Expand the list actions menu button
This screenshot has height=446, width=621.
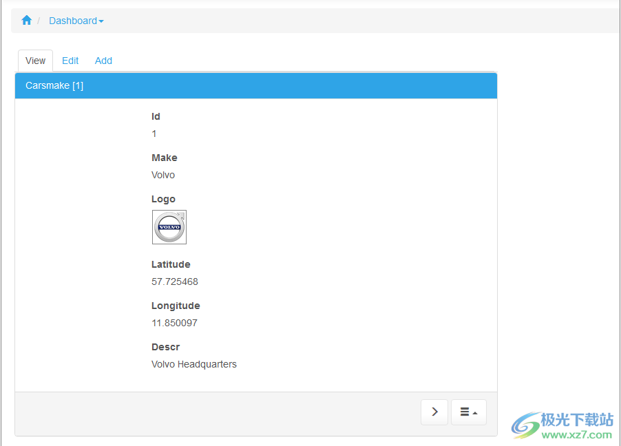tap(468, 412)
